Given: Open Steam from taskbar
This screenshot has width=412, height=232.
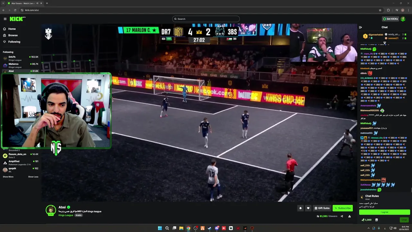Looking at the screenshot, I should click(210, 228).
